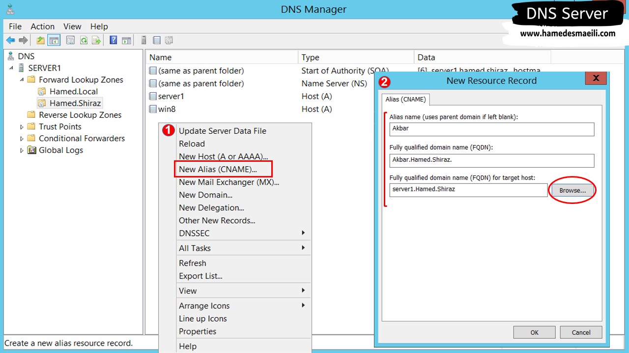Collapse the SERVER1 tree node arrow

click(11, 68)
